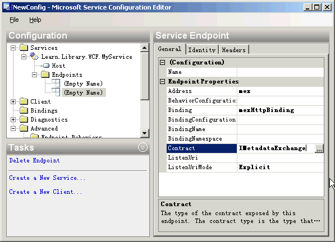Open the Help menu

click(35, 20)
